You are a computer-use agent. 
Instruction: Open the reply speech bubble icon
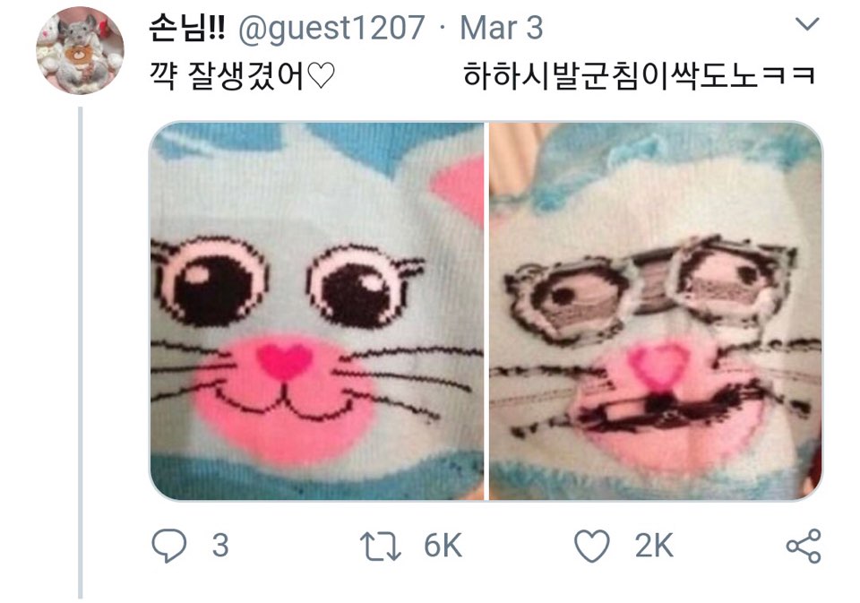tap(169, 546)
